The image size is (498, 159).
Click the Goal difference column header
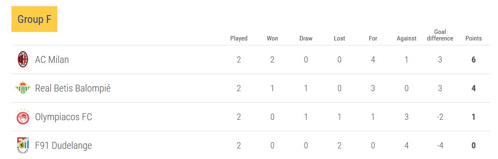point(440,35)
